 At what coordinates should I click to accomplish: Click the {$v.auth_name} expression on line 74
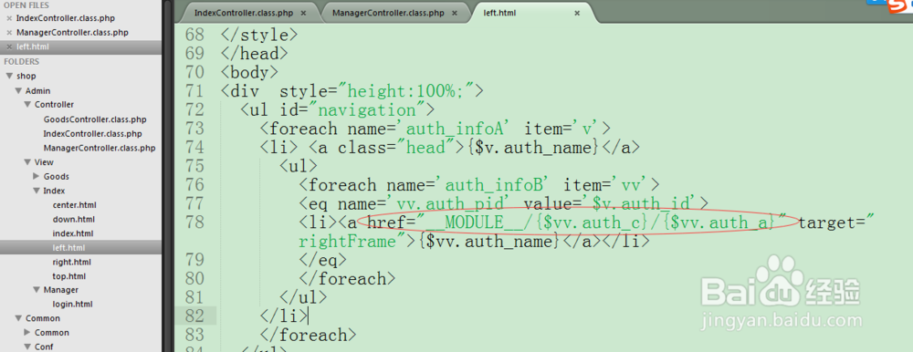534,147
